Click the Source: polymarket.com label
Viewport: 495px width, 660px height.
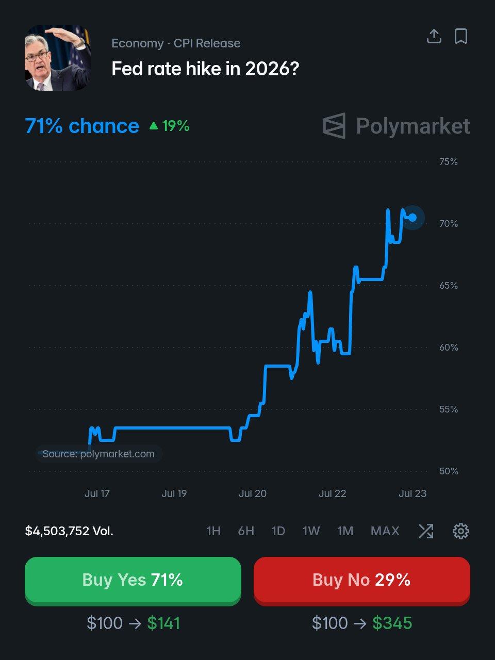point(98,454)
